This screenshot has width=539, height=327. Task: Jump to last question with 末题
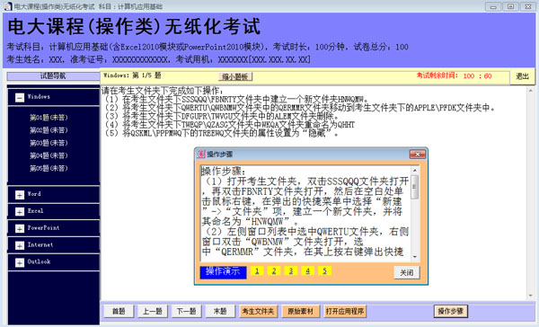(x=220, y=312)
